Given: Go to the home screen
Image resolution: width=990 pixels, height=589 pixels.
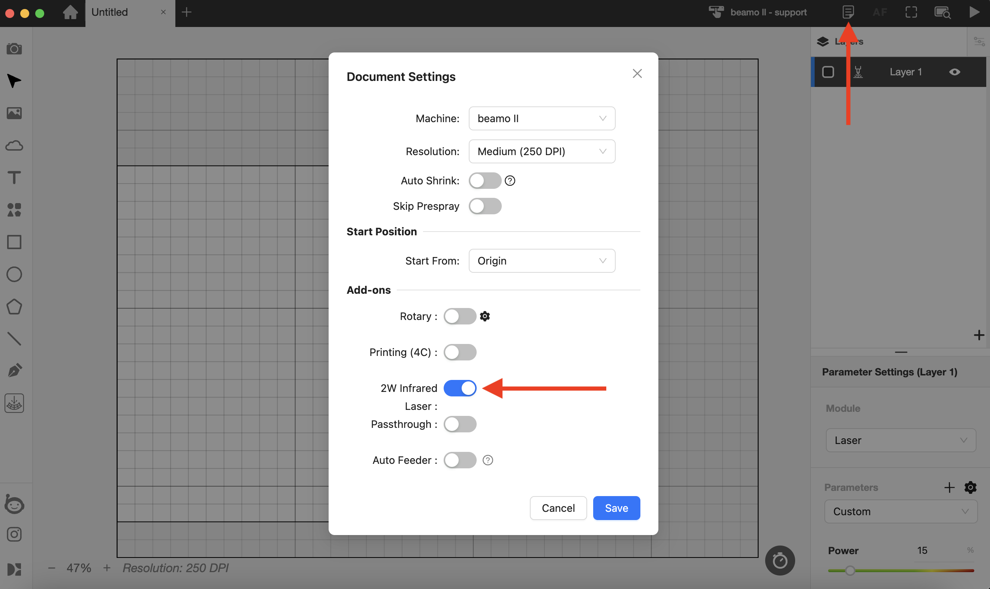Looking at the screenshot, I should (70, 12).
